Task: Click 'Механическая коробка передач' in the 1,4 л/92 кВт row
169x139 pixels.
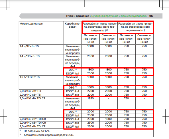Action: pos(73,50)
